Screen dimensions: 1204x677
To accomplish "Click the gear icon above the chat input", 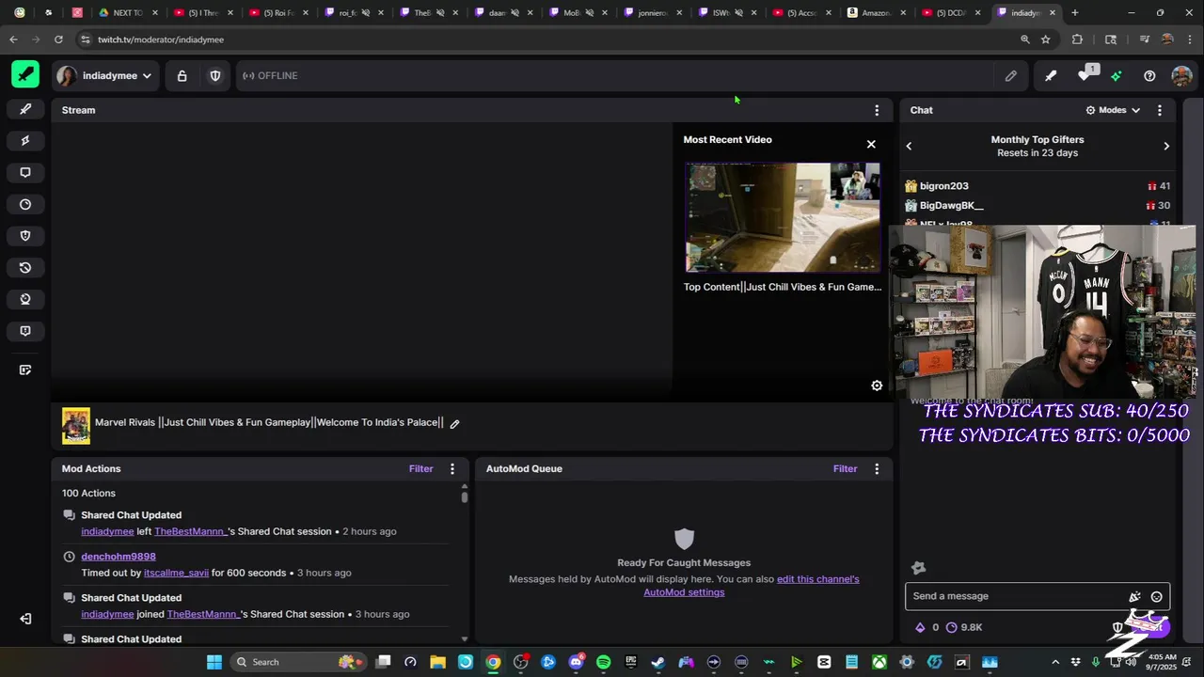I will (x=919, y=567).
